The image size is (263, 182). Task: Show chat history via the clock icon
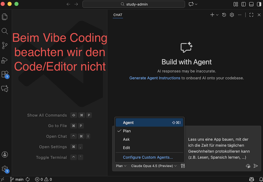pyautogui.click(x=224, y=15)
